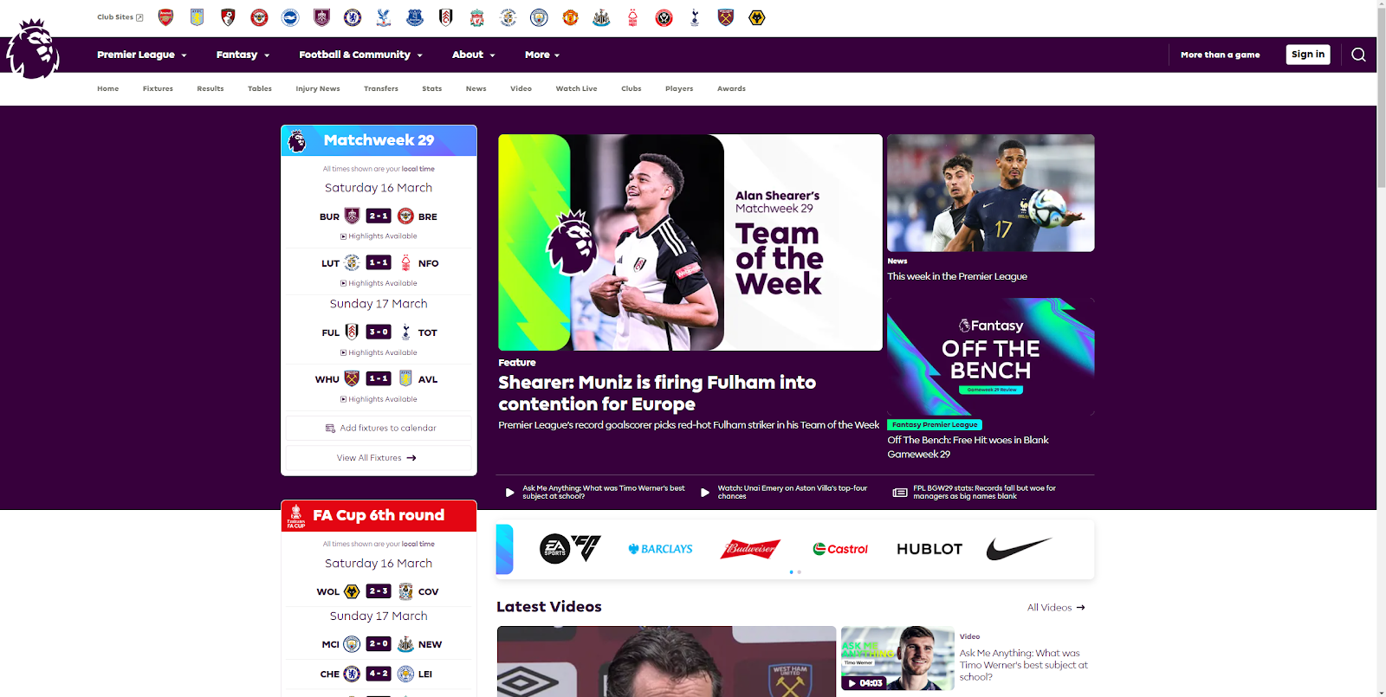
Task: Open Brighton's club site crest
Action: pos(290,17)
